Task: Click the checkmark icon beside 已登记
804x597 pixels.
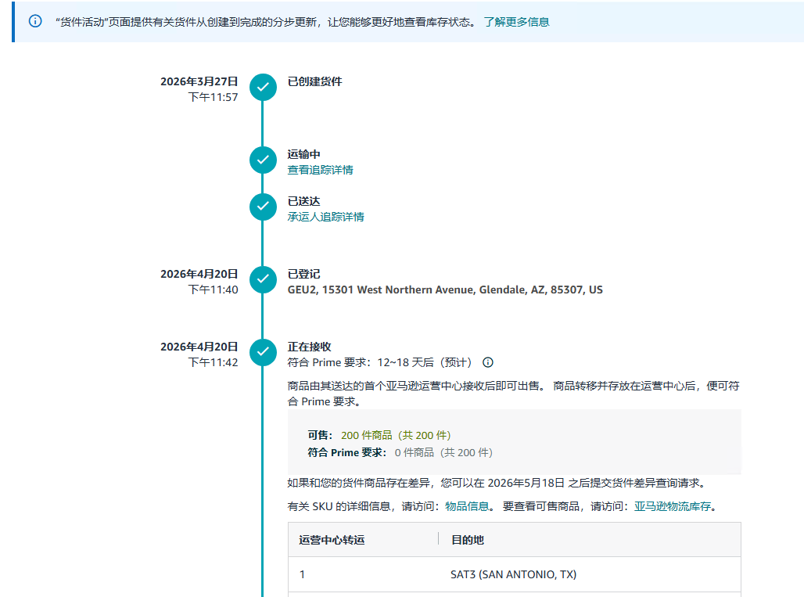Action: click(x=263, y=280)
